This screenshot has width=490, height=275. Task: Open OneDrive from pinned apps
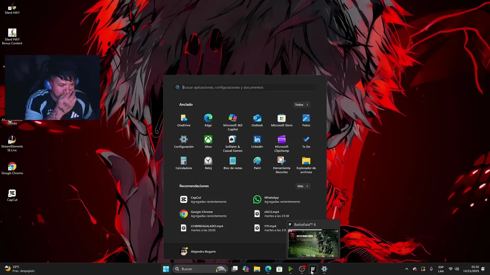184,120
